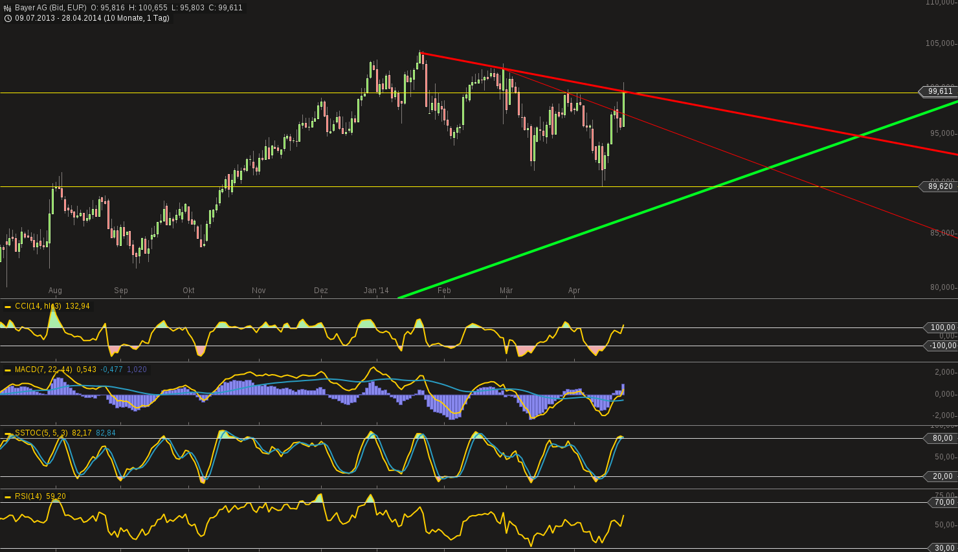
Task: Click the Jan '14 label on the time axis
Action: click(377, 291)
